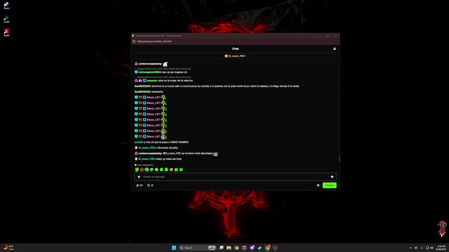
Task: Show hidden system tray icons
Action: 410,248
